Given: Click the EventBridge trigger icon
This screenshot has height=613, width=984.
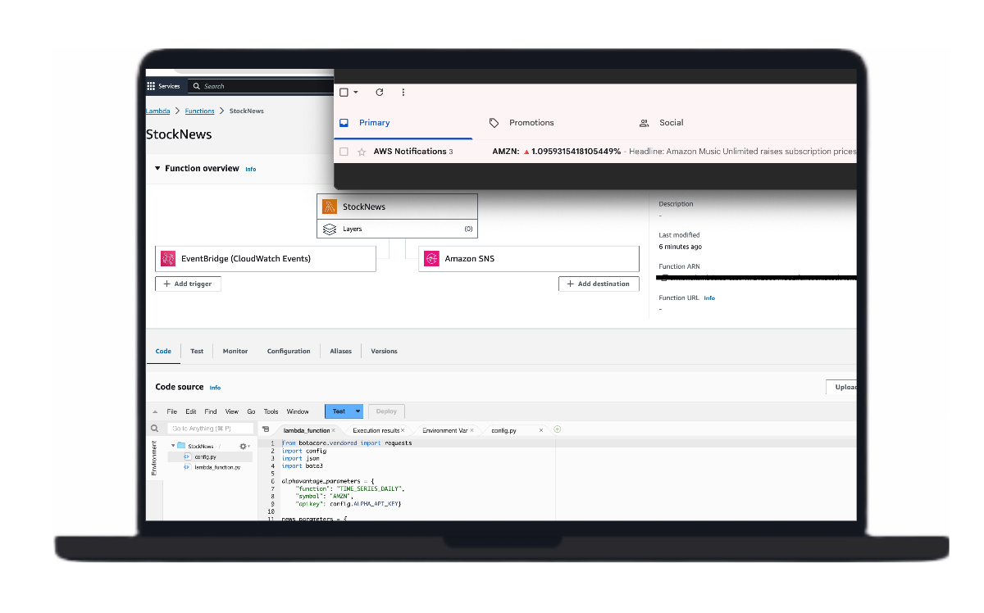Looking at the screenshot, I should tap(168, 259).
